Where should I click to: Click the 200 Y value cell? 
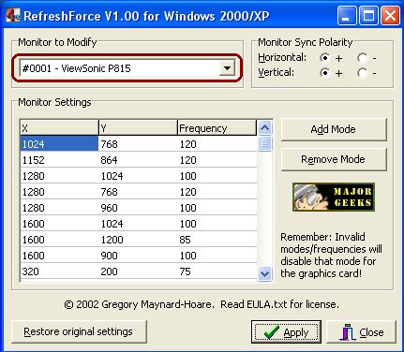[109, 271]
